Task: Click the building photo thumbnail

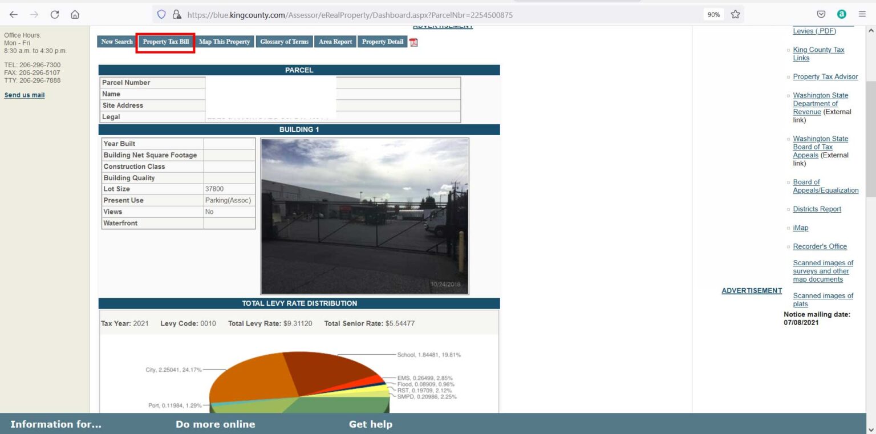Action: pyautogui.click(x=364, y=216)
